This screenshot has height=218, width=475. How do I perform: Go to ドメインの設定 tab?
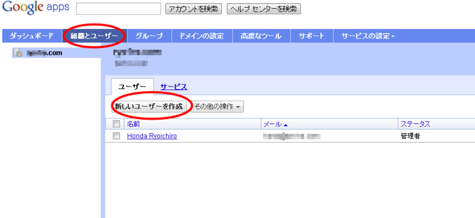pyautogui.click(x=202, y=36)
